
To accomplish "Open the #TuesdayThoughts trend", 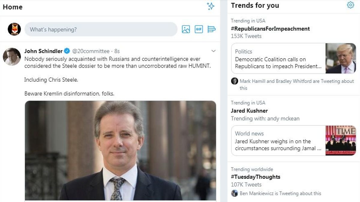I will [256, 177].
